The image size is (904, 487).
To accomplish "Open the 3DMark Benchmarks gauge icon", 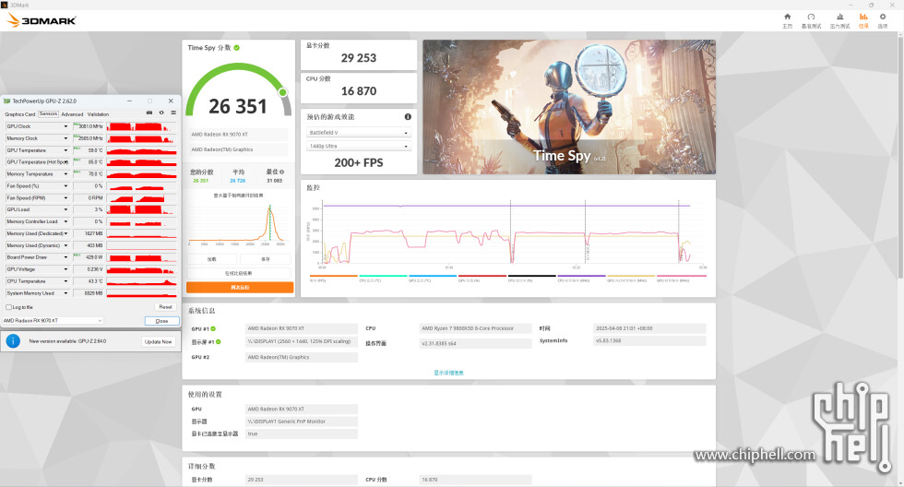I will (811, 18).
